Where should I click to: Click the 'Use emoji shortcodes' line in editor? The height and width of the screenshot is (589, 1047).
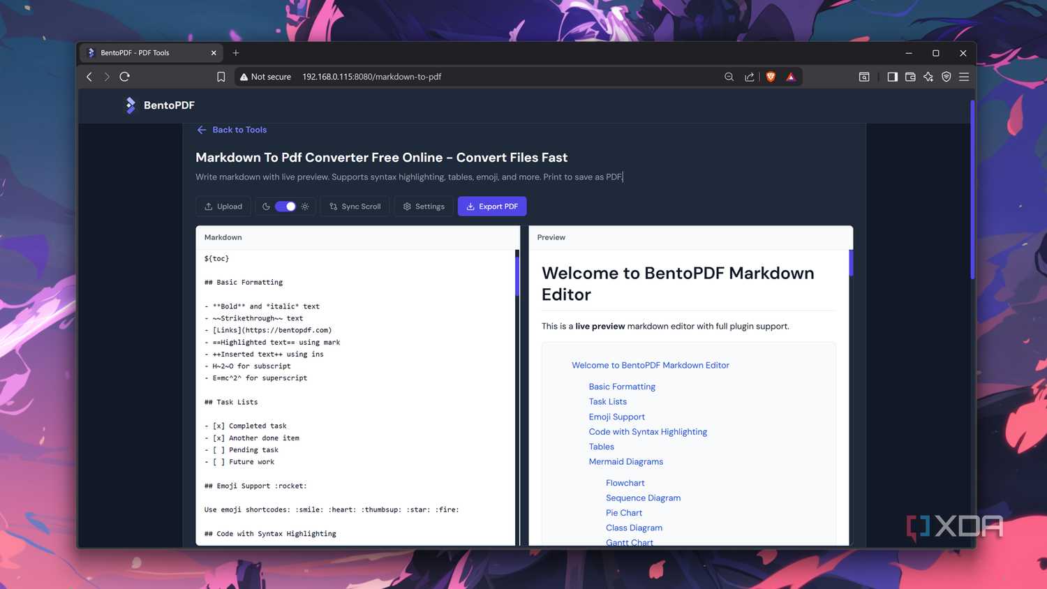click(x=332, y=509)
